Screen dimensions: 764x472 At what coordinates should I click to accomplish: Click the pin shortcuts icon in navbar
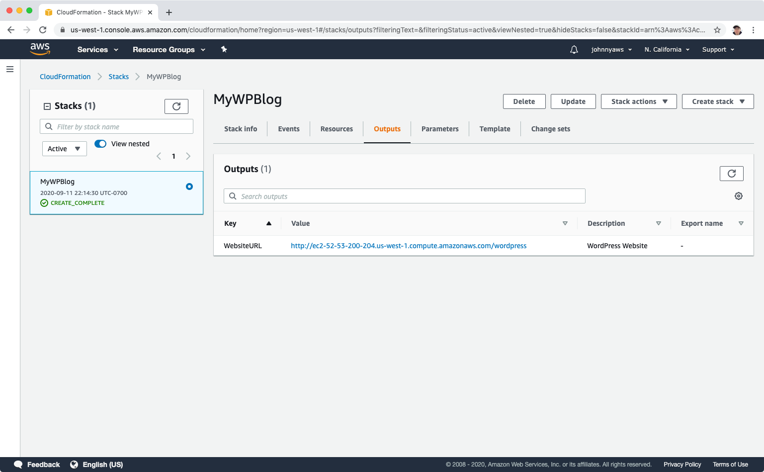click(224, 49)
